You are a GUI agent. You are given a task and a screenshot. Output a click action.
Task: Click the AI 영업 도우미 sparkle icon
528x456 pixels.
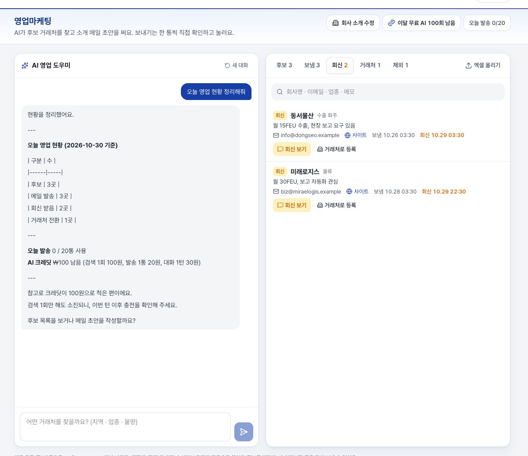(x=25, y=66)
